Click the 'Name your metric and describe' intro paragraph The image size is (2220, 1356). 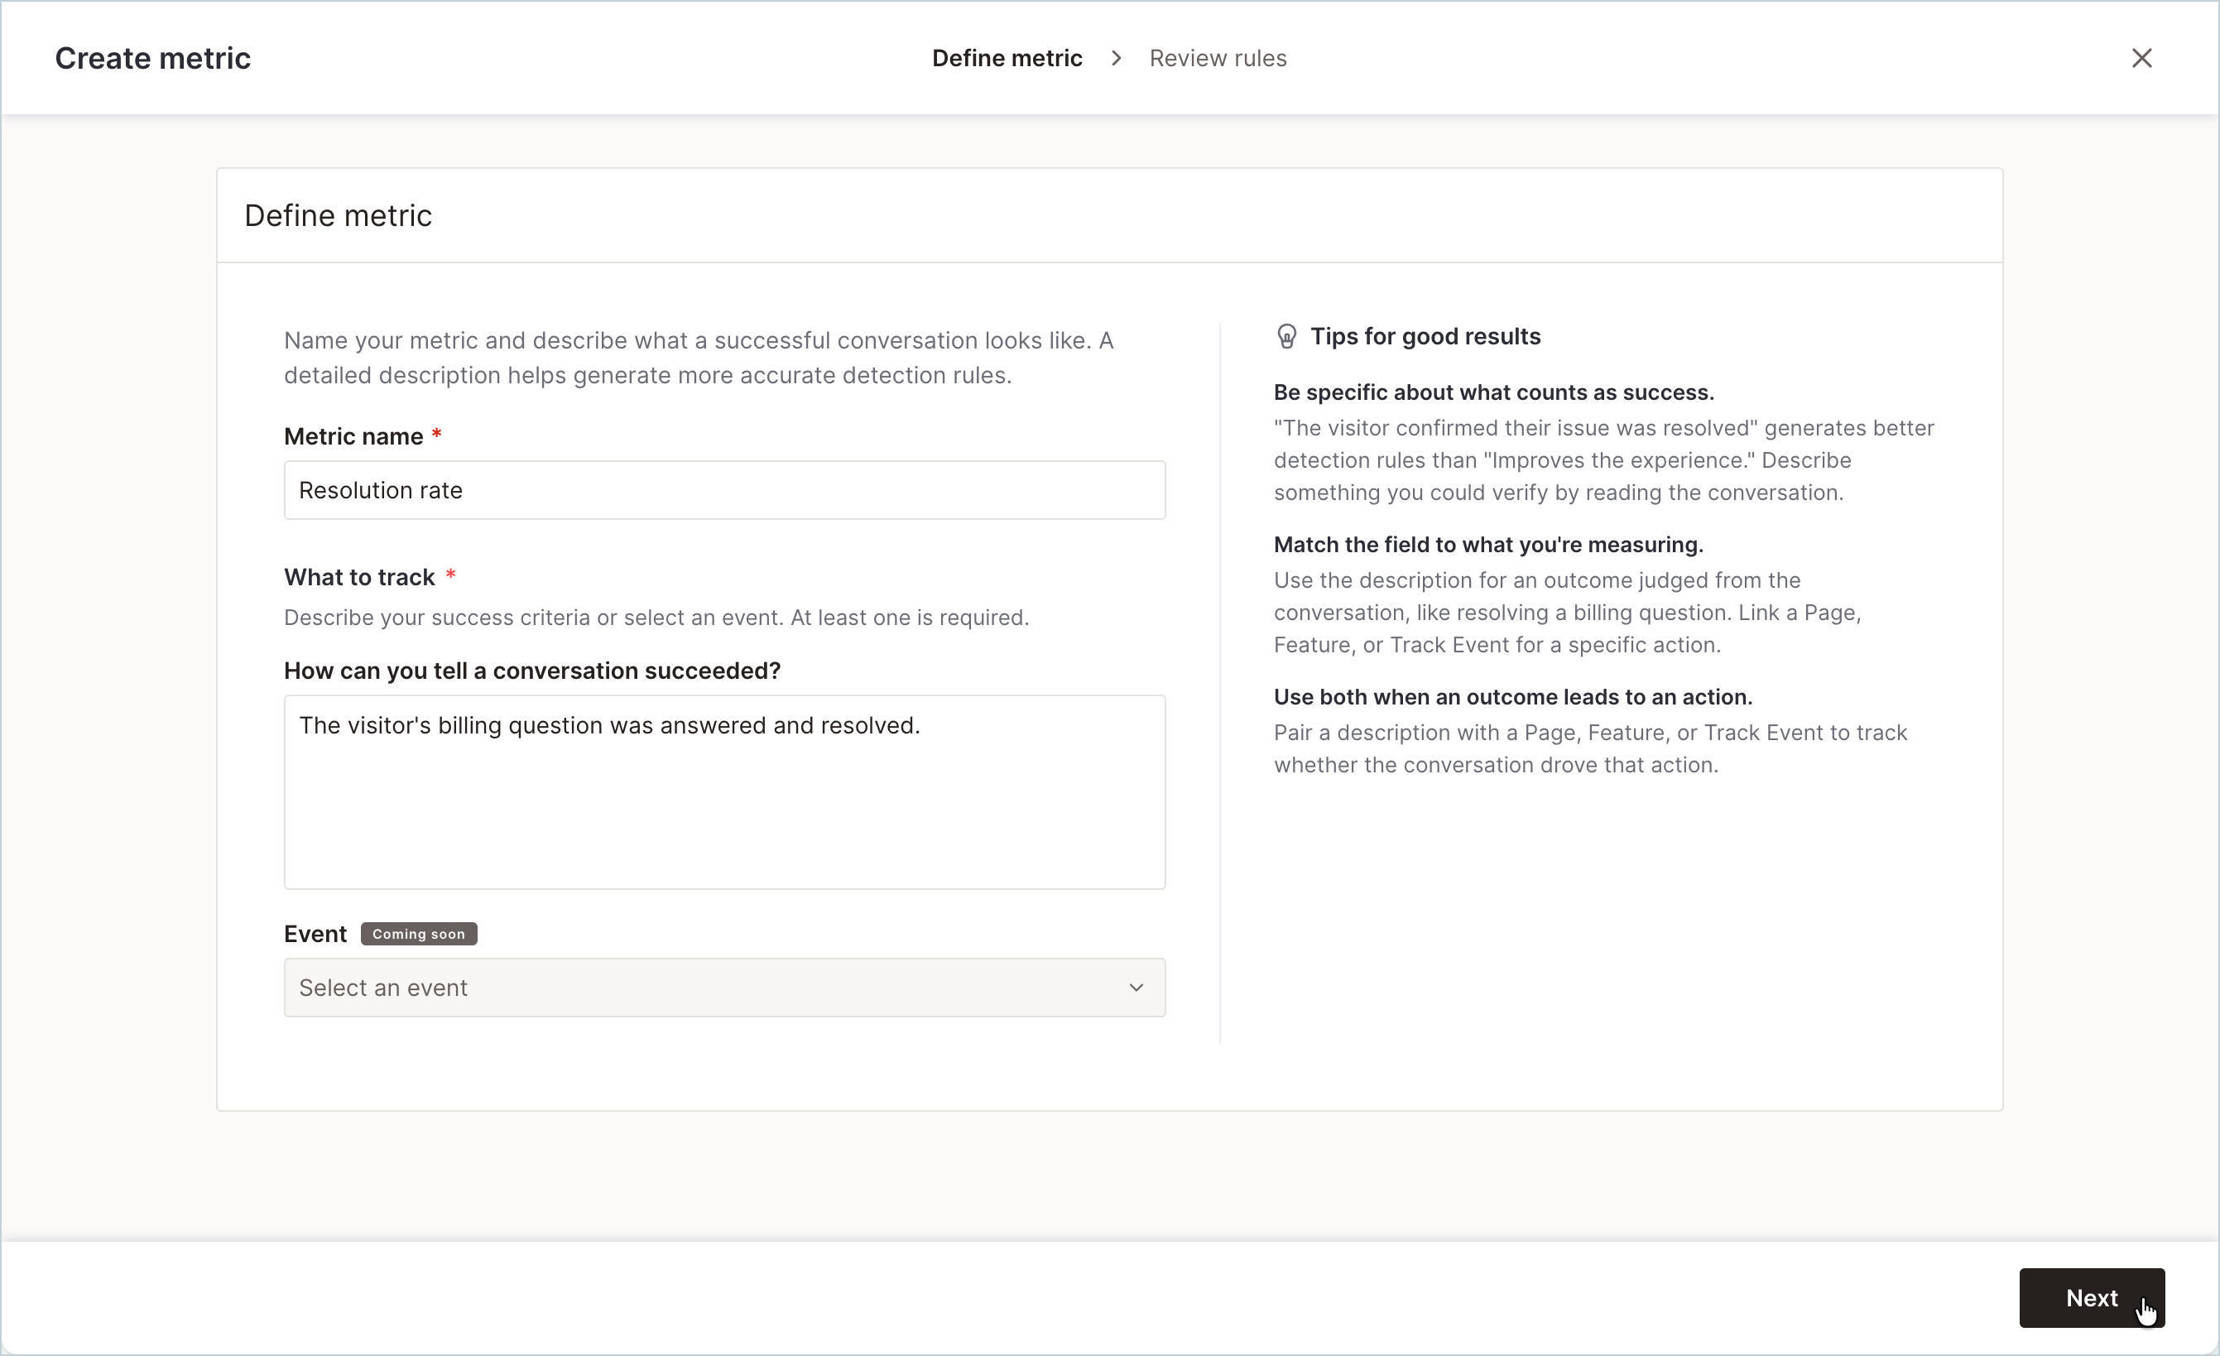(x=699, y=358)
